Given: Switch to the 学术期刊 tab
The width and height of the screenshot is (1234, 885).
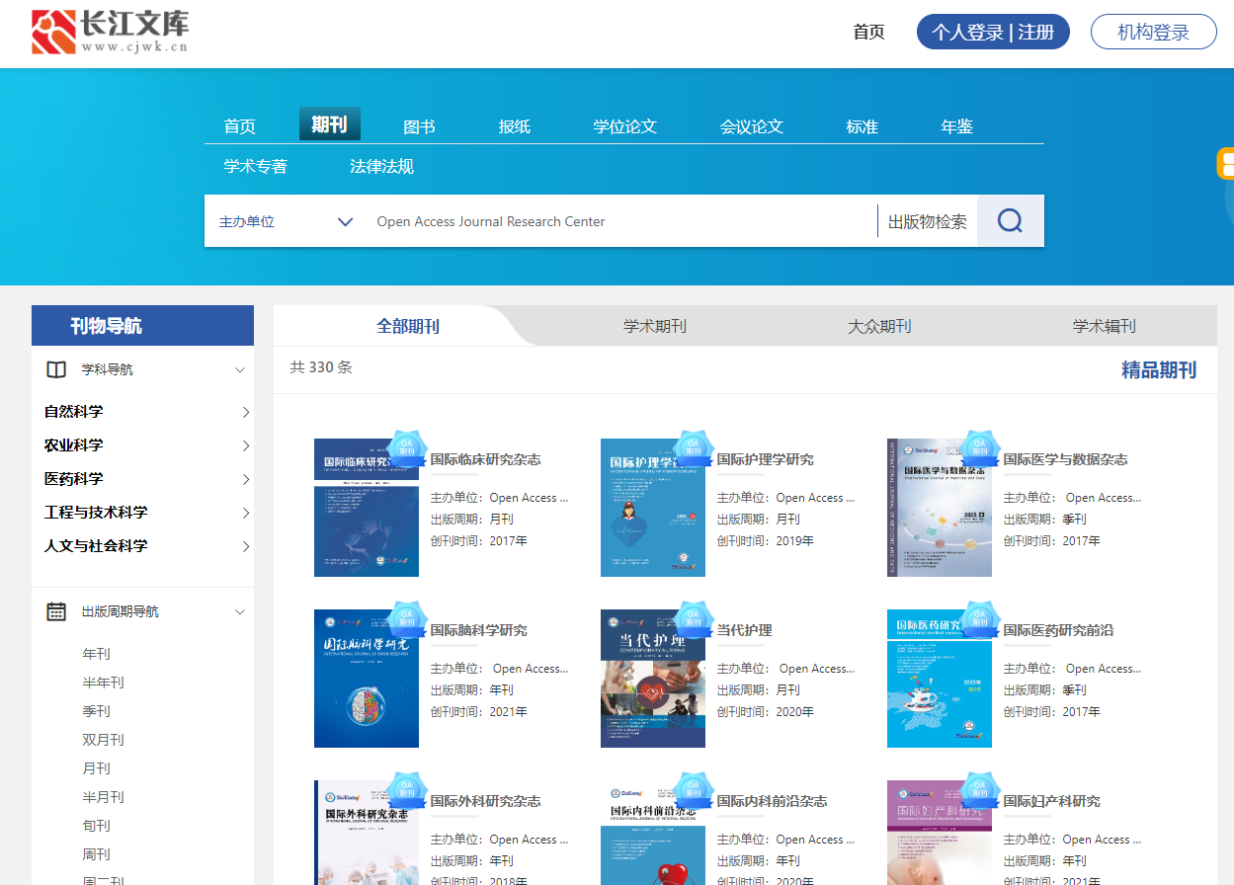Looking at the screenshot, I should 654,326.
